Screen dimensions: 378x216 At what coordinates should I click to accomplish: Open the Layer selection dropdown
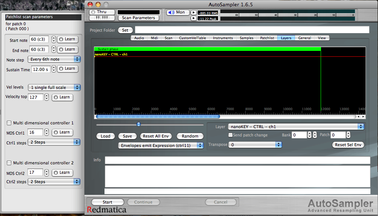pos(296,127)
